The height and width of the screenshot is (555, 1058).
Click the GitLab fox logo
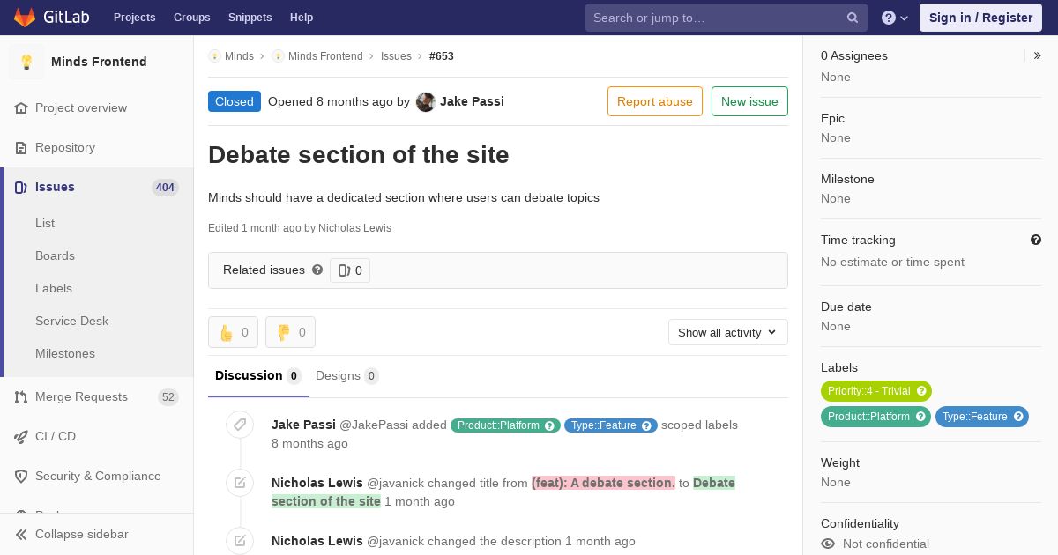click(x=25, y=18)
